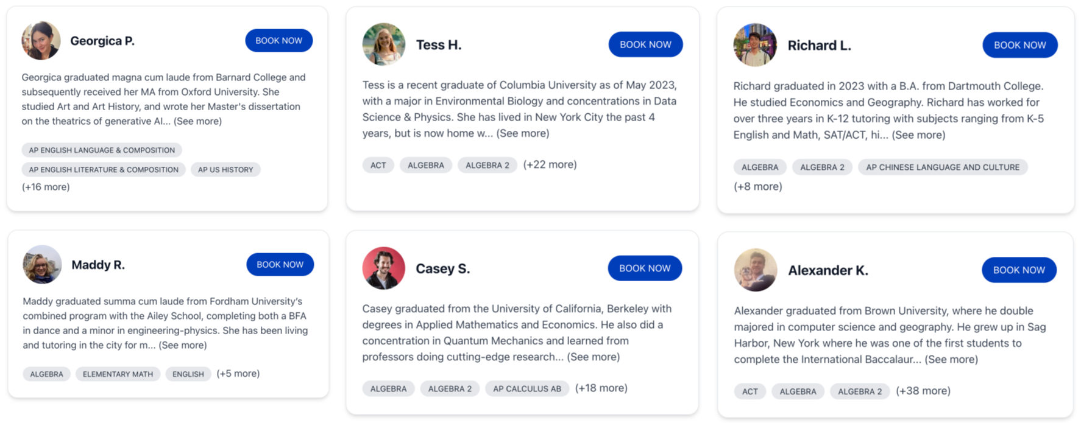
Task: Click Book Now on Casey S.'s card
Action: [644, 268]
